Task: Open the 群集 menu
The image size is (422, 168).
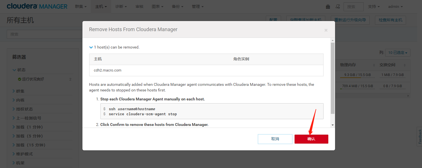Action: (81, 6)
